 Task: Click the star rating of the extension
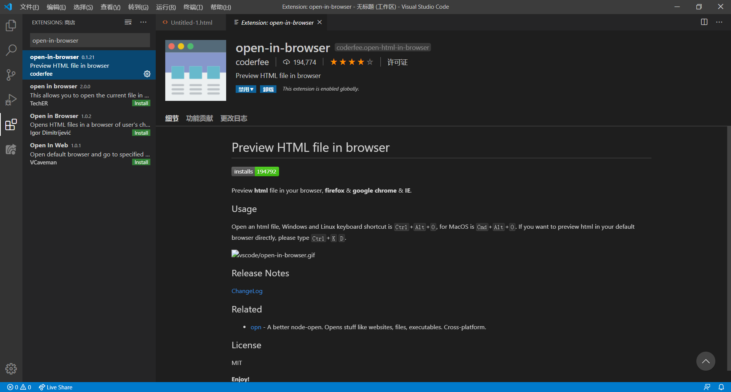[x=351, y=62]
